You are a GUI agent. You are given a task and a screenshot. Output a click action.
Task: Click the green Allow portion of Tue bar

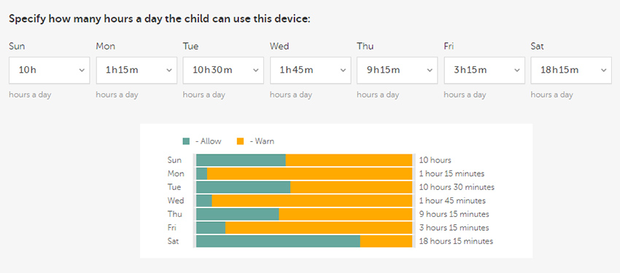[243, 187]
